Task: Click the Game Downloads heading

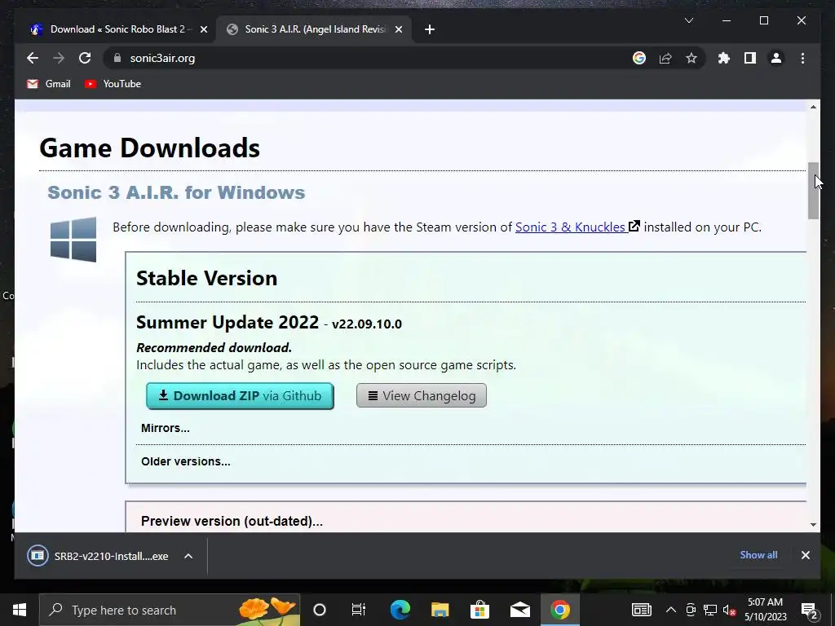Action: [150, 148]
